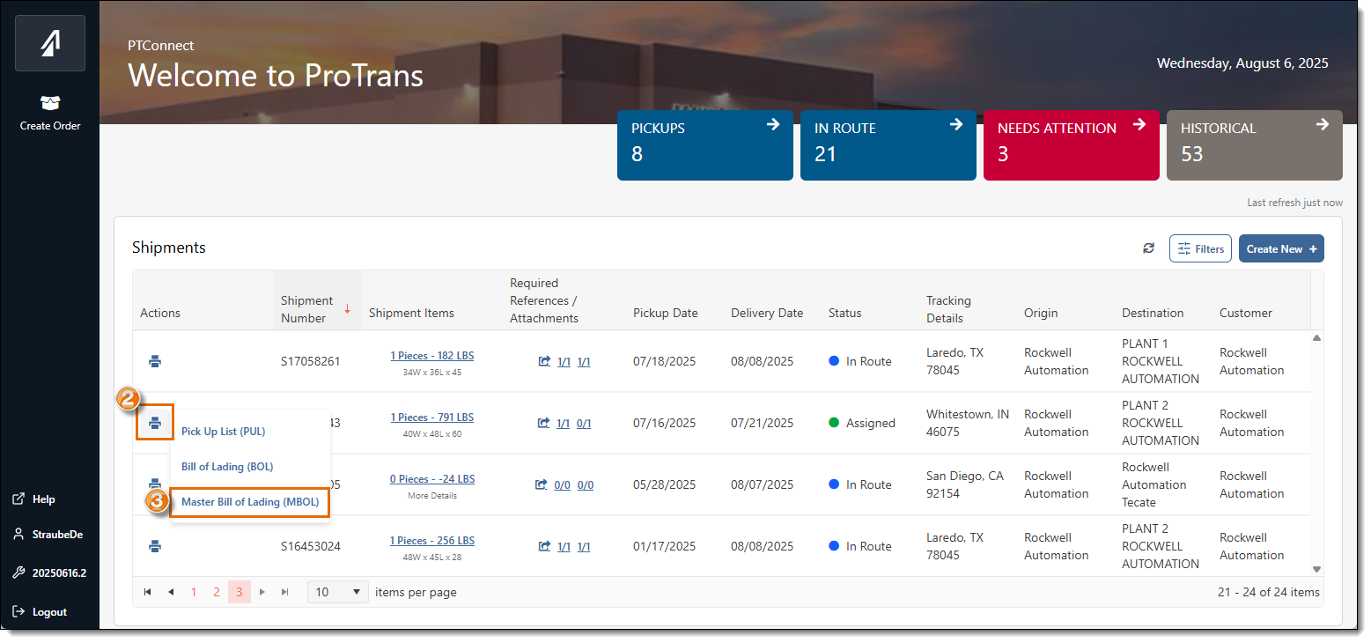Go to the first page of shipments

click(x=147, y=592)
